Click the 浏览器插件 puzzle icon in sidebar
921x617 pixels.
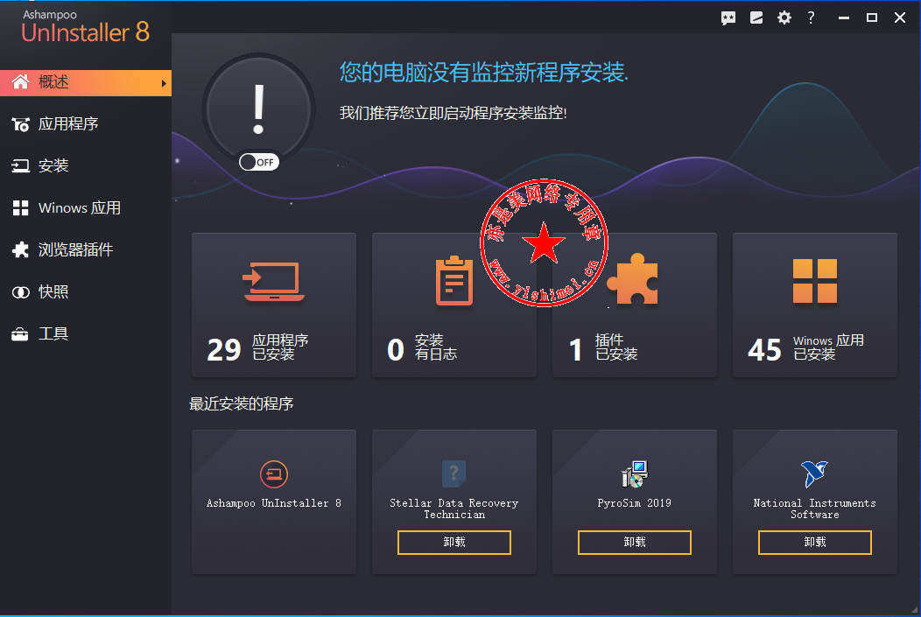point(20,250)
